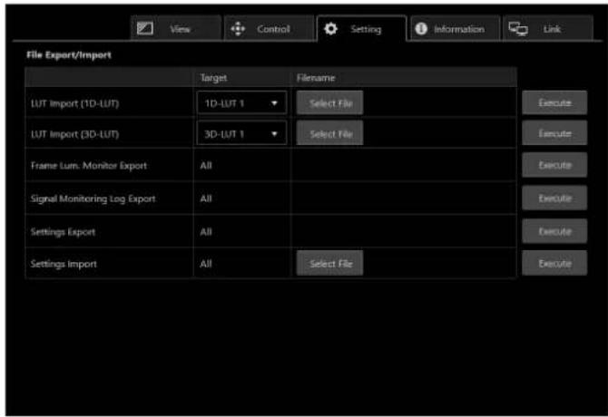Go to the Information tab

pyautogui.click(x=456, y=28)
